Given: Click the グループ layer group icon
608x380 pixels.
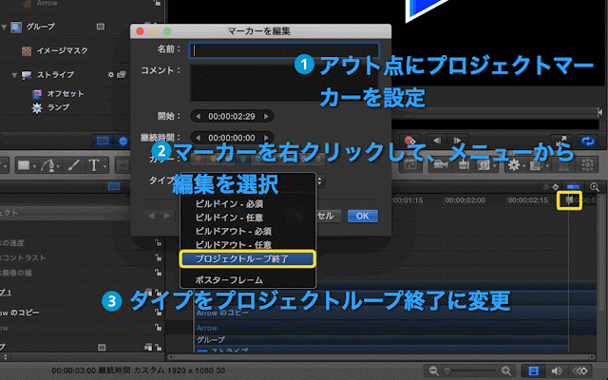Looking at the screenshot, I should coord(16,27).
